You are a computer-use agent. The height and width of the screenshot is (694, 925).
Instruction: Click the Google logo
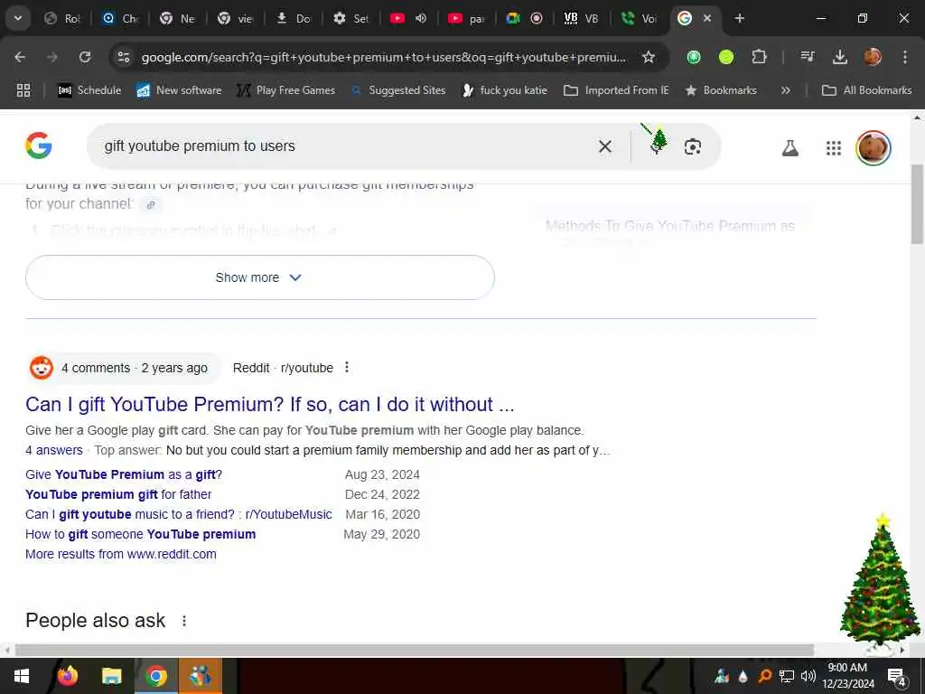39,145
